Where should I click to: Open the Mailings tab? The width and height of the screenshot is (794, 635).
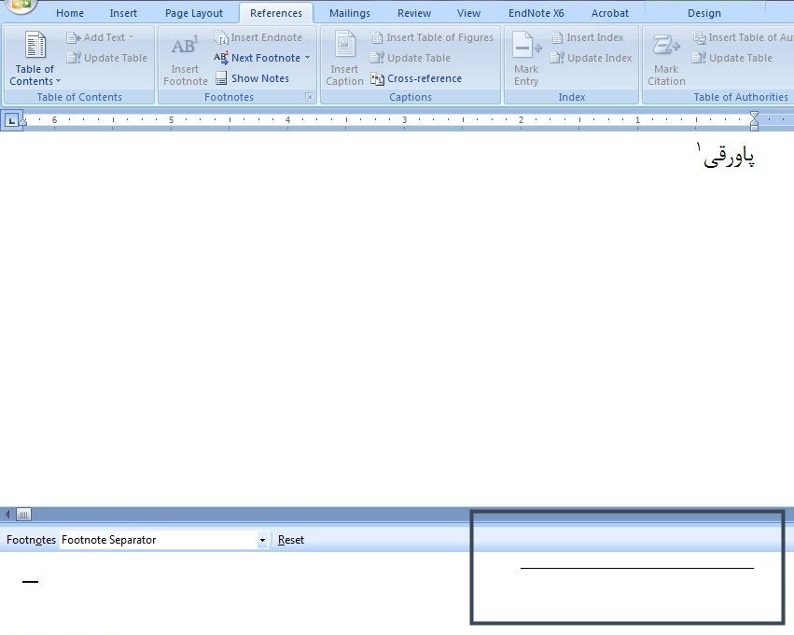349,13
